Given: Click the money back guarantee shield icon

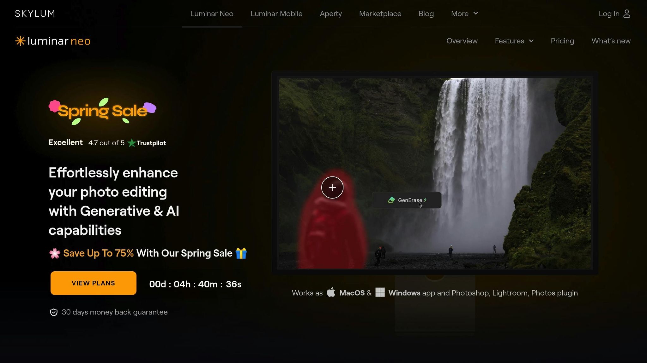Looking at the screenshot, I should (x=54, y=312).
